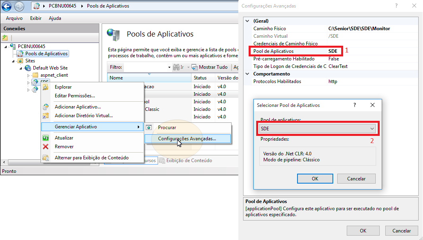Click the SDE application icon in the tree

click(35, 82)
